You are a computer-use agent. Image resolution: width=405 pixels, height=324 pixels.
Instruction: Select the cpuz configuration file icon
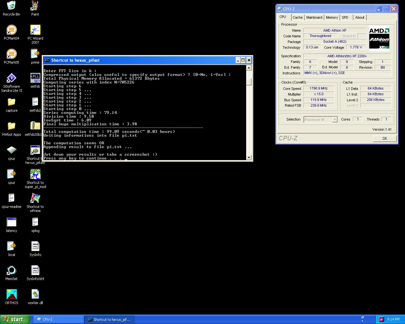click(x=11, y=174)
